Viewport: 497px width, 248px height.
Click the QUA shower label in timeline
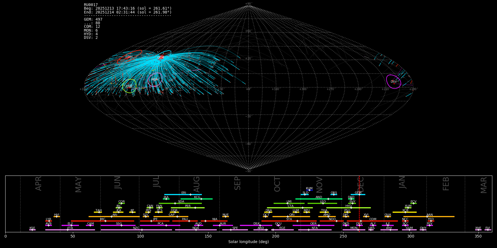click(388, 215)
